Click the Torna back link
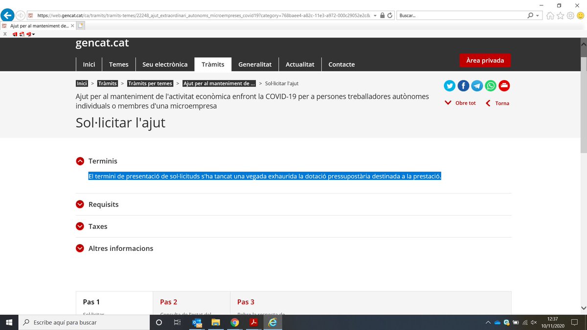The image size is (587, 330). coord(497,103)
